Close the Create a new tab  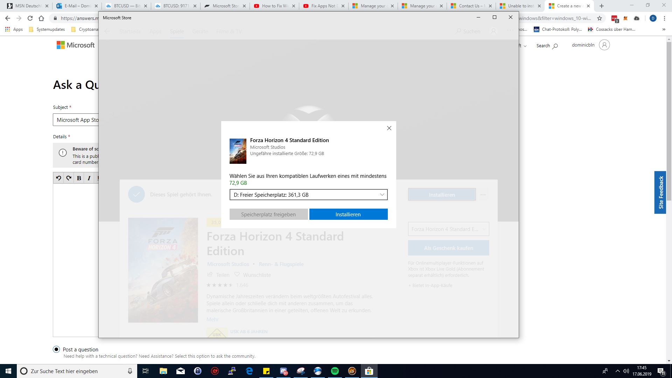pyautogui.click(x=588, y=6)
